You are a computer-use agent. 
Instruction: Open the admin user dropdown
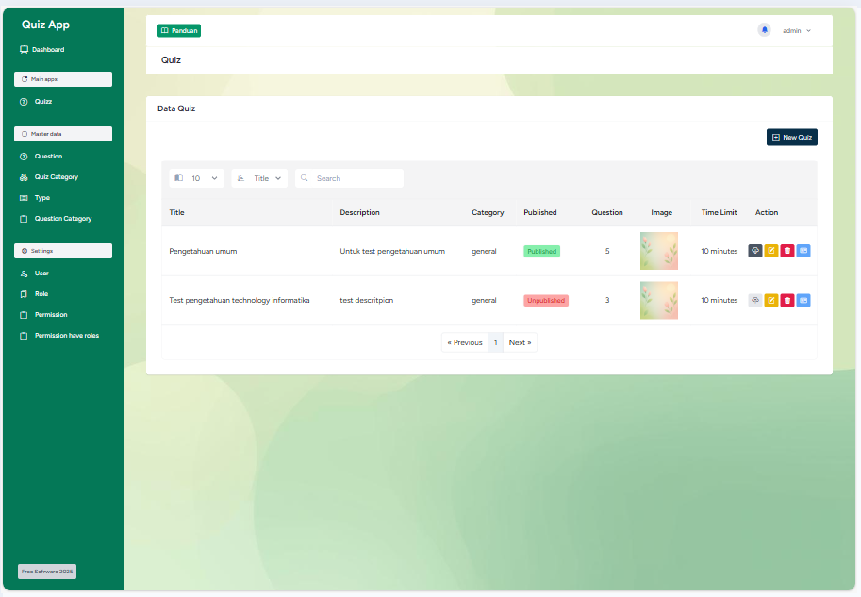pyautogui.click(x=797, y=31)
